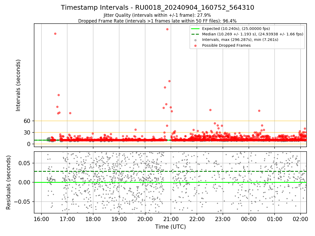The width and height of the screenshot is (315, 236).
Task: Click the 'Time (UTC)' x-axis label
Action: [x=170, y=227]
